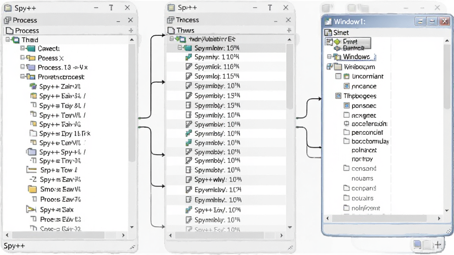Select the Spy++ Zalr item icon
This screenshot has height=255, width=454.
coord(33,86)
